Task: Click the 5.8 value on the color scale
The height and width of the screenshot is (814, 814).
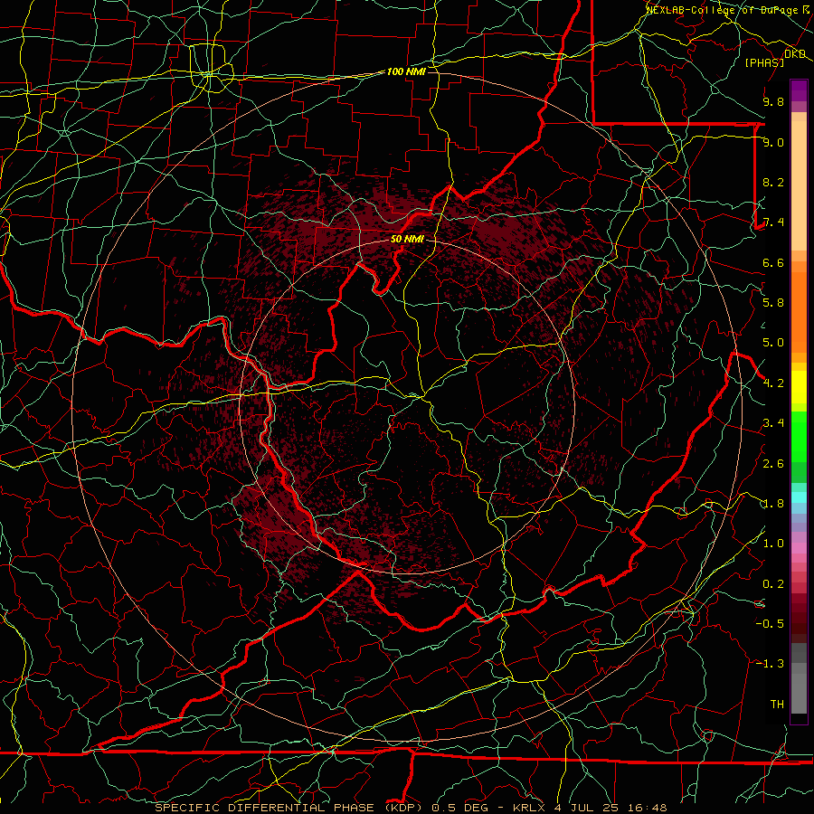Action: tap(773, 303)
